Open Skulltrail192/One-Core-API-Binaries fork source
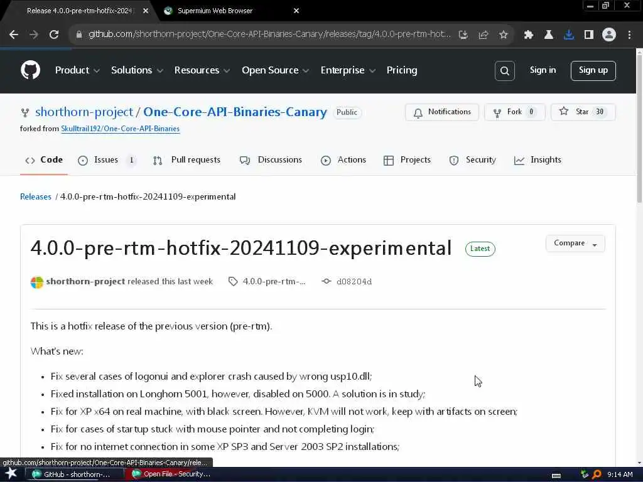 tap(120, 129)
